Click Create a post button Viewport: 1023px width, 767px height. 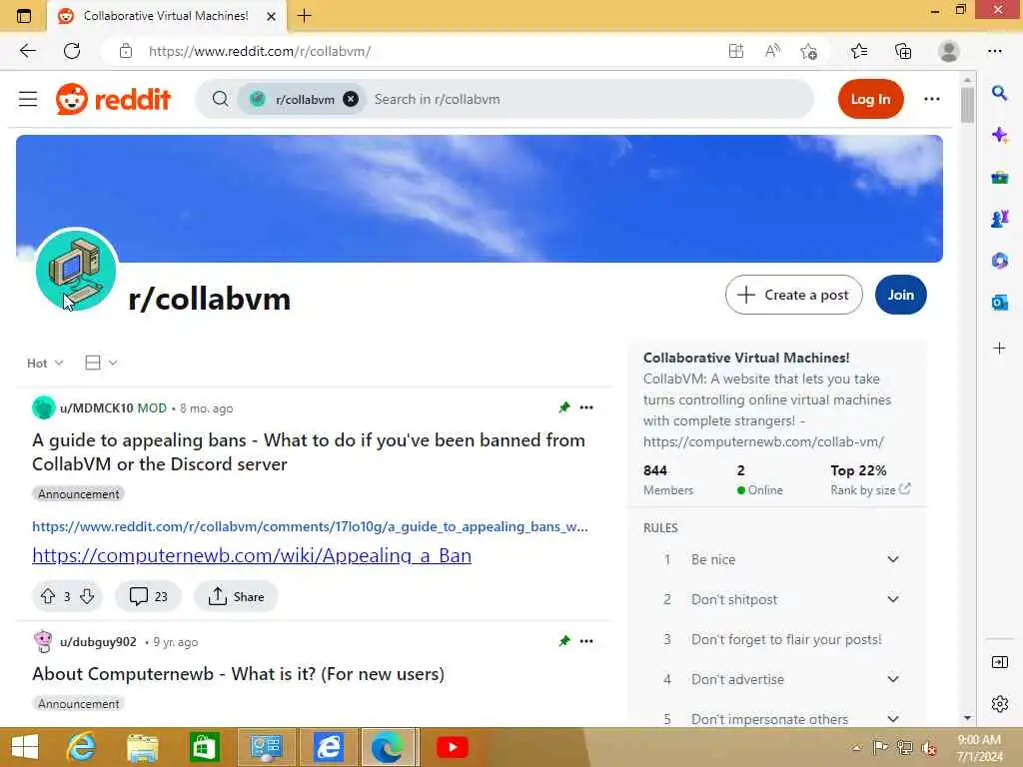(x=793, y=295)
